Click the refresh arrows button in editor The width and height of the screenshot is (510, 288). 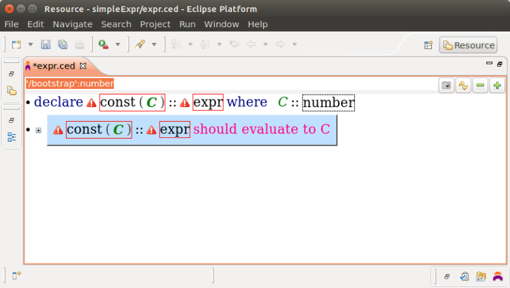tap(463, 86)
